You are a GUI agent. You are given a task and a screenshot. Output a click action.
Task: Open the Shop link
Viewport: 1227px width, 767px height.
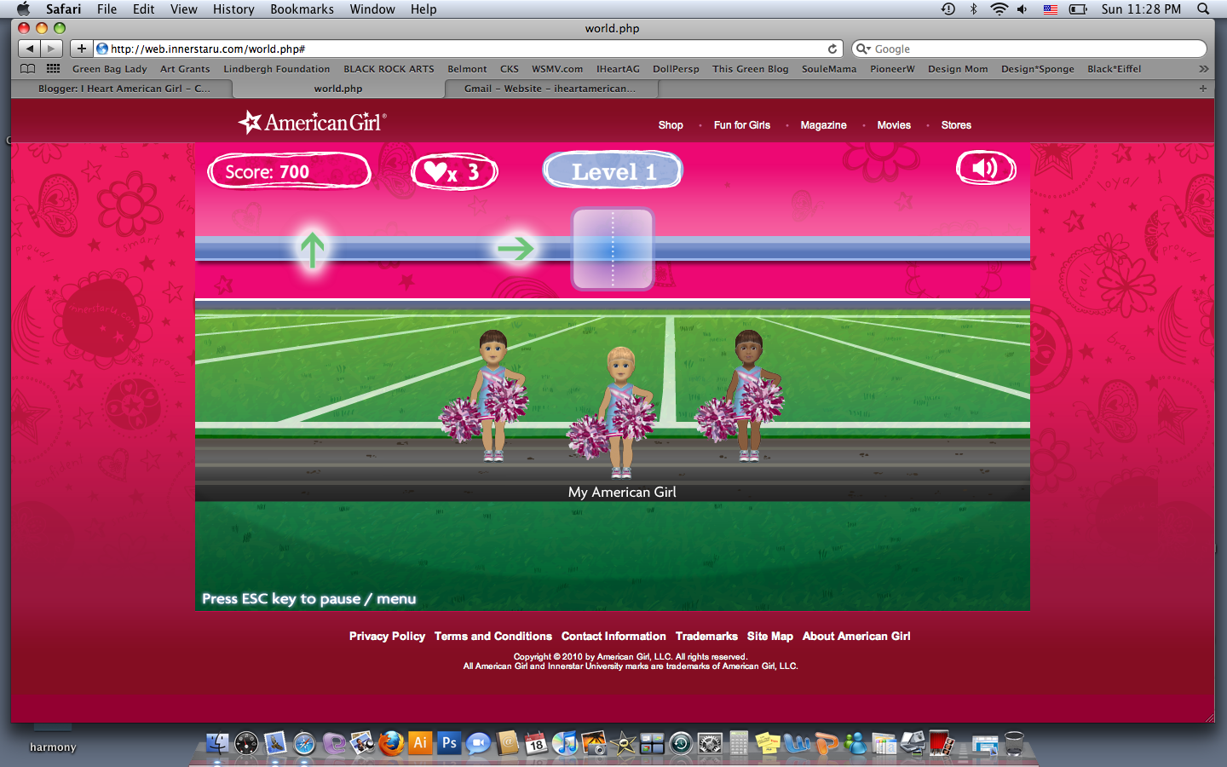click(x=671, y=125)
